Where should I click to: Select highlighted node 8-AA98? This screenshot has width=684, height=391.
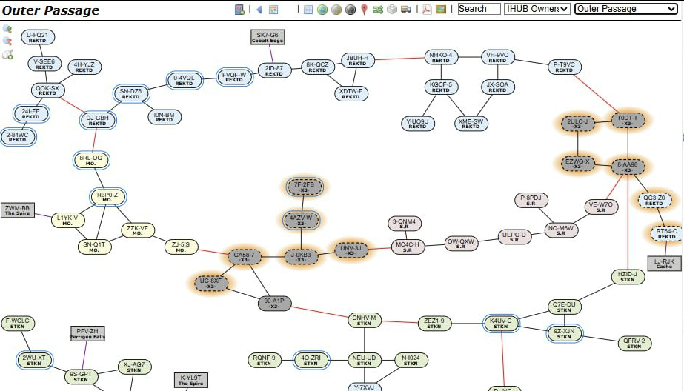tap(628, 167)
